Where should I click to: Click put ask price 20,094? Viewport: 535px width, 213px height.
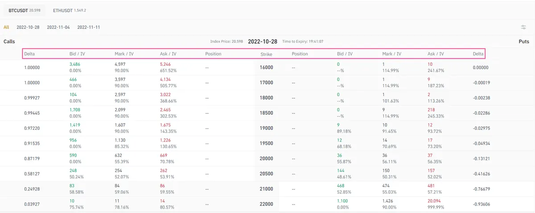click(435, 201)
